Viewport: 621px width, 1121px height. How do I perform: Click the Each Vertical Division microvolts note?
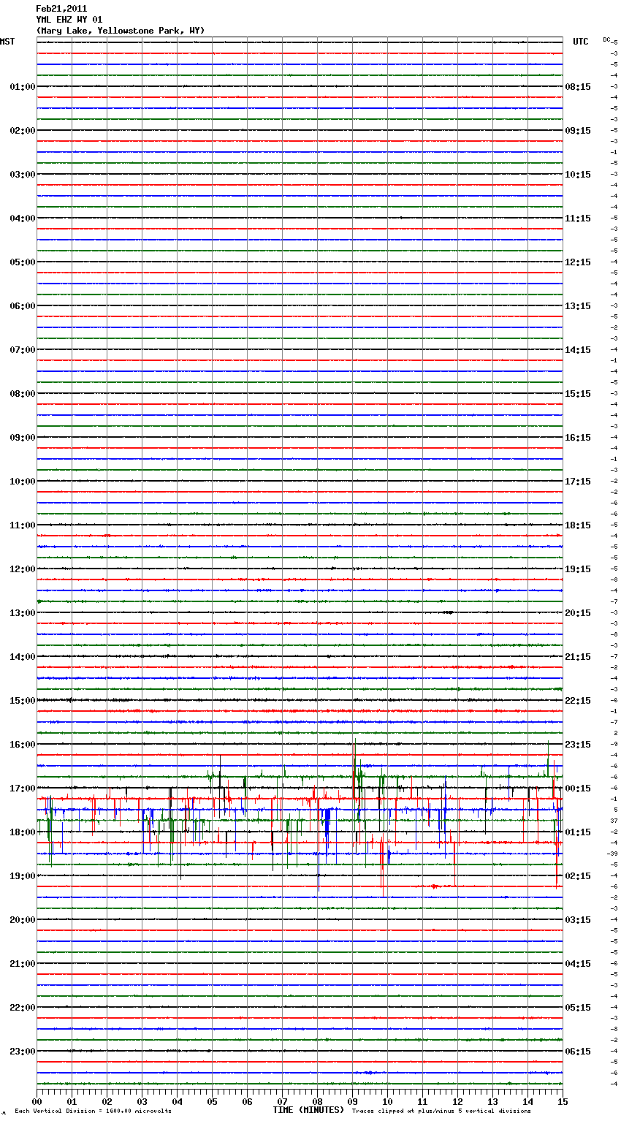pyautogui.click(x=93, y=1111)
